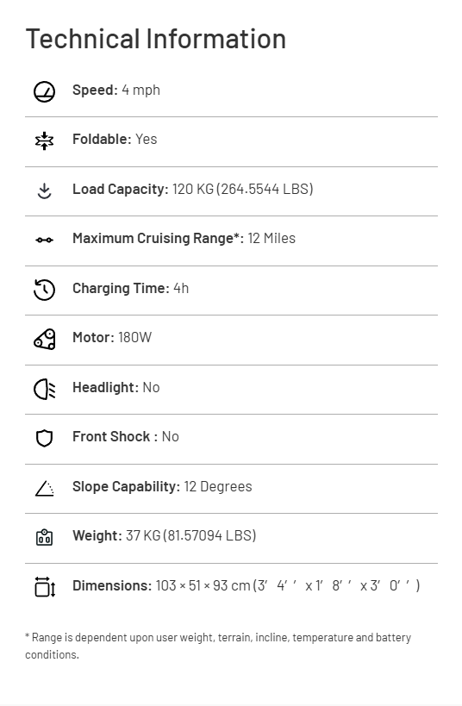Viewport: 462px width, 706px height.
Task: Click the clock icon beside Charging Time
Action: click(x=44, y=290)
